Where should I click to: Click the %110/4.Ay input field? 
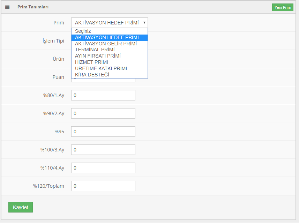point(103,168)
